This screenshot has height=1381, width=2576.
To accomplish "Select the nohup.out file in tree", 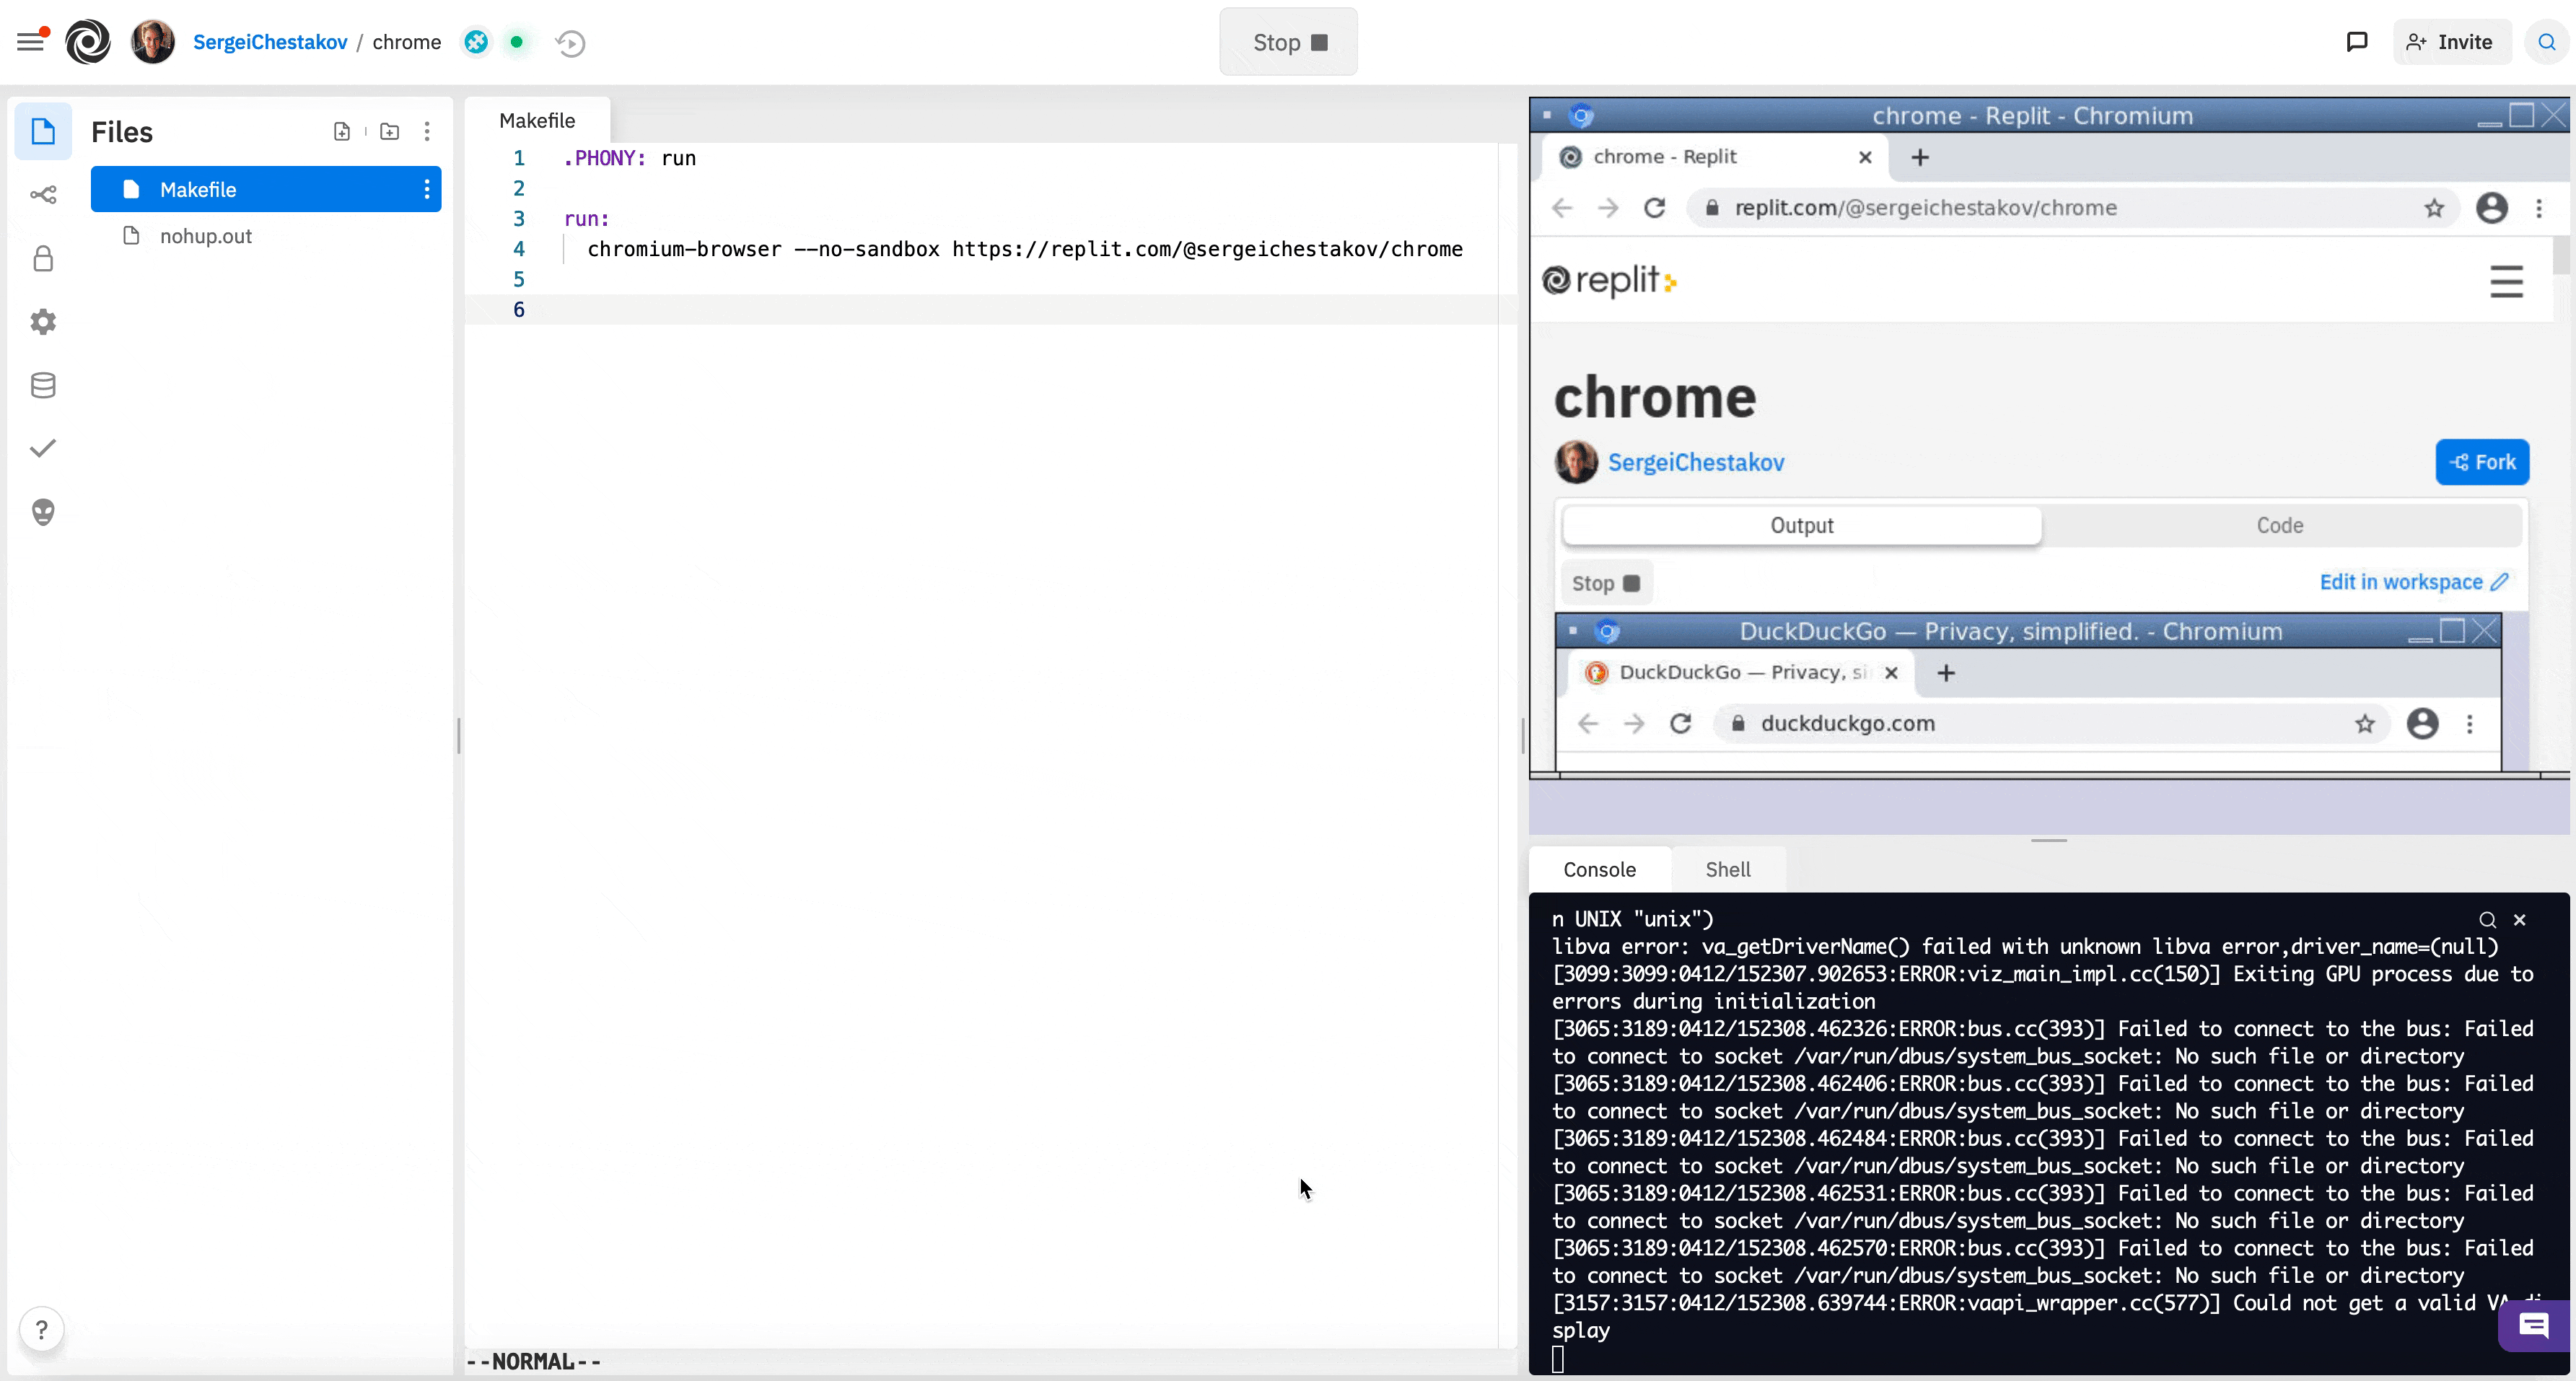I will pos(206,237).
